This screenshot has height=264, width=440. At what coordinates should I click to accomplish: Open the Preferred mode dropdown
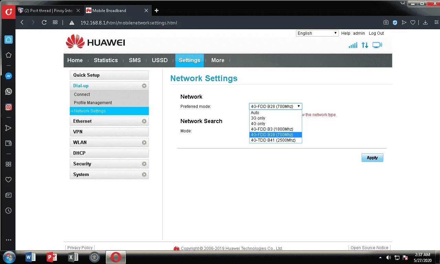(276, 106)
